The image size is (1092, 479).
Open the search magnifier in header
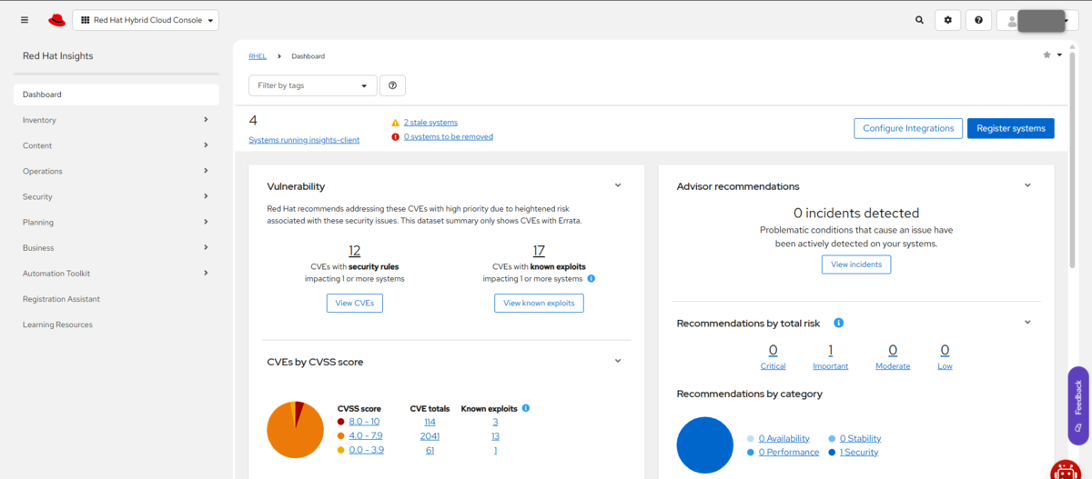click(x=920, y=20)
